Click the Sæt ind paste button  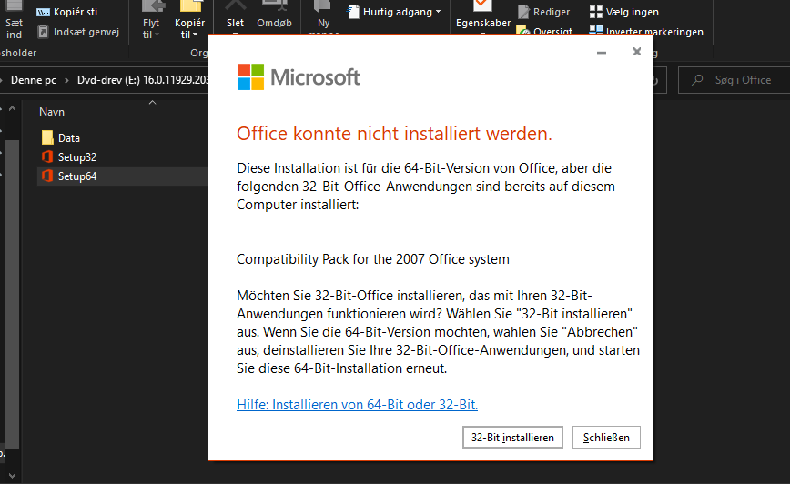(x=14, y=20)
